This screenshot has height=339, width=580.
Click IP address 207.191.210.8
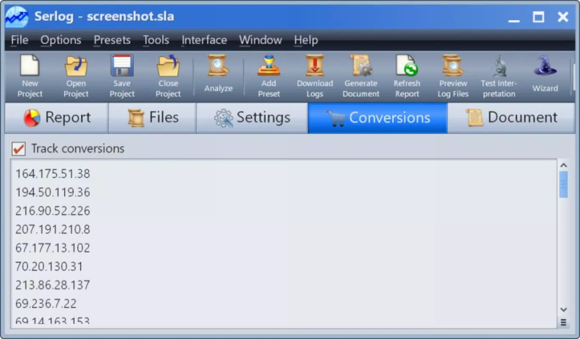[53, 230]
